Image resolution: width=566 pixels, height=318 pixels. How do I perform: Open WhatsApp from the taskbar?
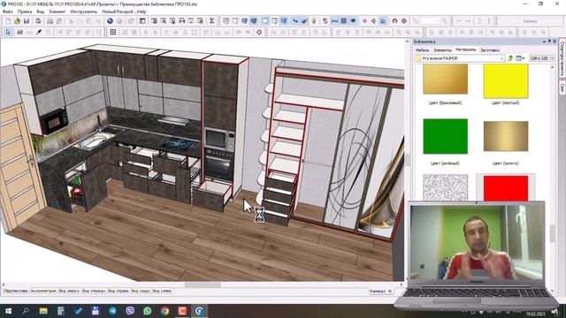[x=148, y=311]
